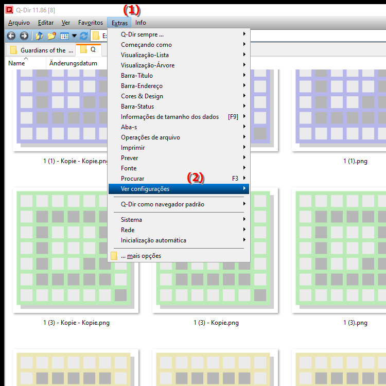This screenshot has height=386, width=386.
Task: Sort by the Name column header
Action: [x=26, y=63]
